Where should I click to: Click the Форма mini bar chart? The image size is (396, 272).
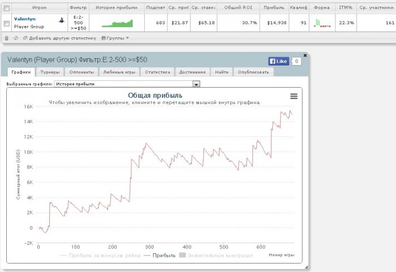coord(322,23)
